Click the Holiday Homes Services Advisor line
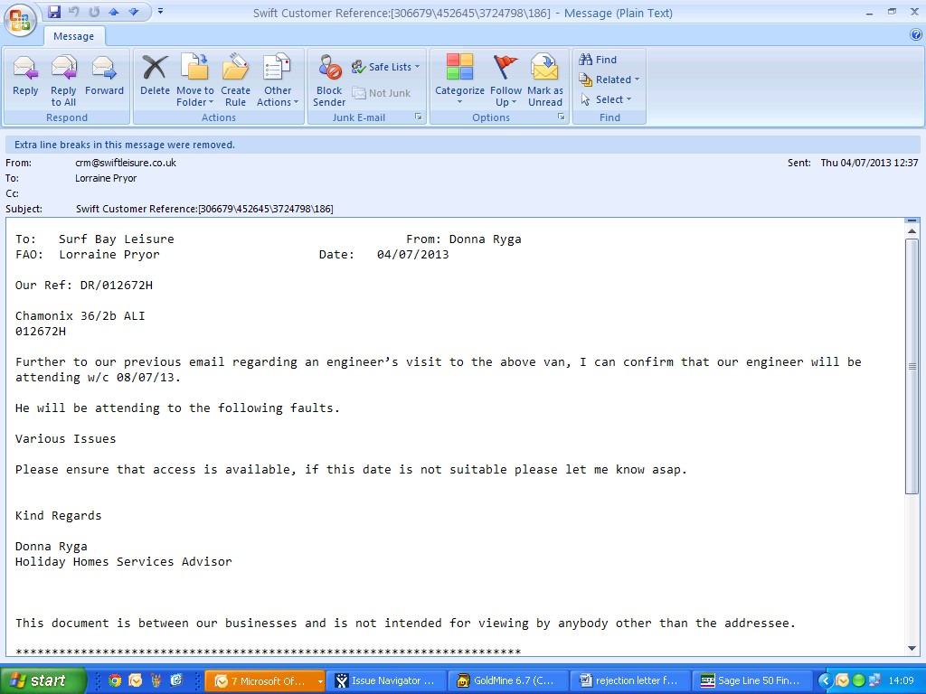 pyautogui.click(x=123, y=561)
